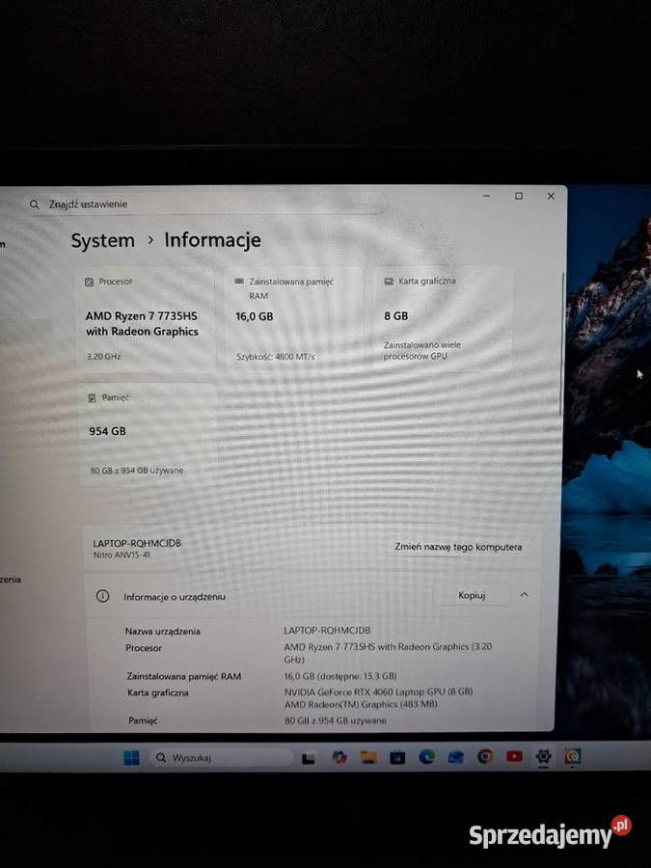Launch Microsoft Edge browser

426,757
